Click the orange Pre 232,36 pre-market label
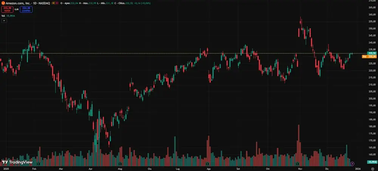 370,57
